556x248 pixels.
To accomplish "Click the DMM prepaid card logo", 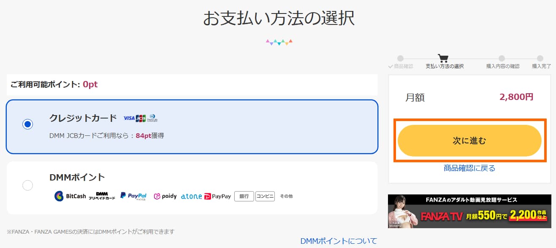I will pos(101,197).
